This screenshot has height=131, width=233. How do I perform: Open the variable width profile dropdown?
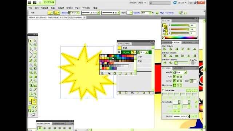[x=99, y=13]
